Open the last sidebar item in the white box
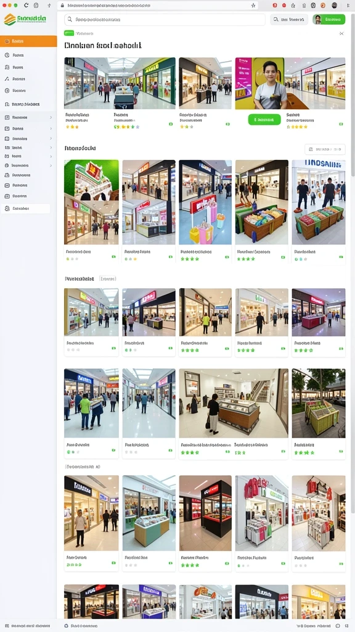Viewport: 355px width, 632px height. click(25, 209)
